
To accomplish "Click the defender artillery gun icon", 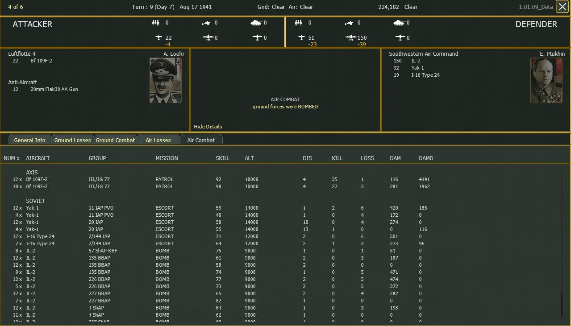I will coord(350,23).
